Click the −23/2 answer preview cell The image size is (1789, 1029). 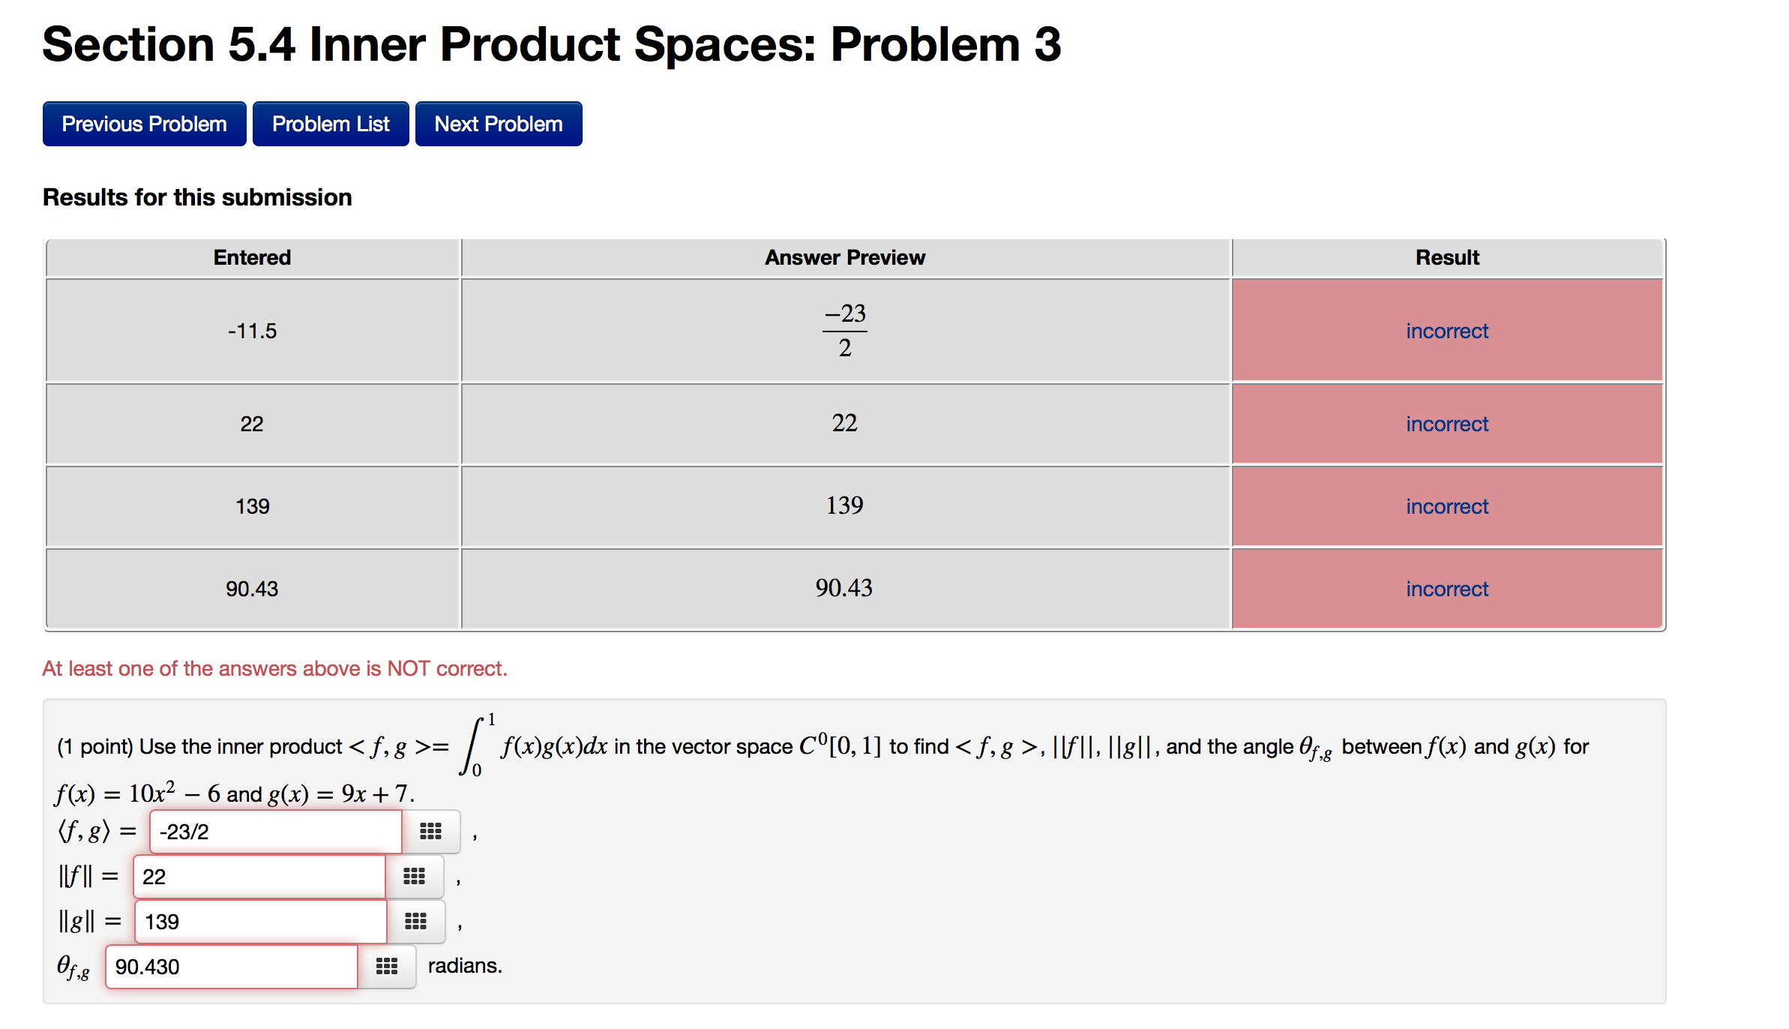click(844, 331)
